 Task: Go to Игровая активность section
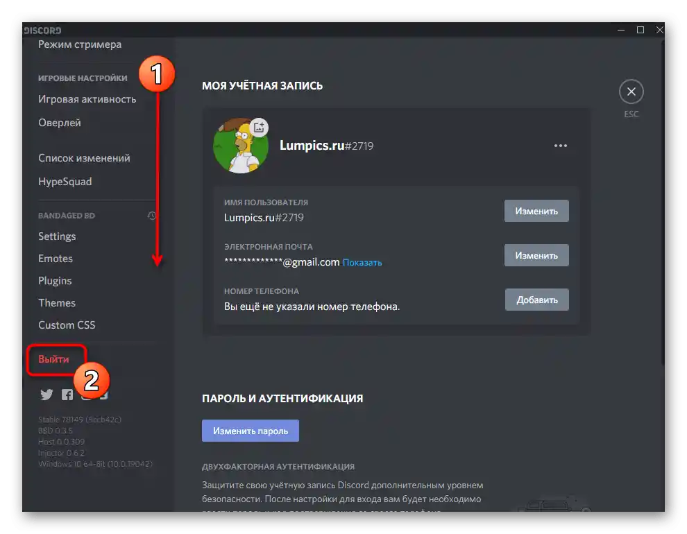coord(87,99)
